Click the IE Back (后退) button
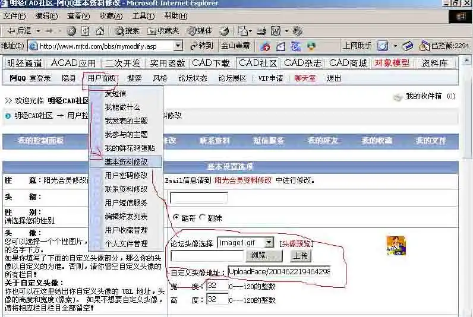 click(x=18, y=31)
